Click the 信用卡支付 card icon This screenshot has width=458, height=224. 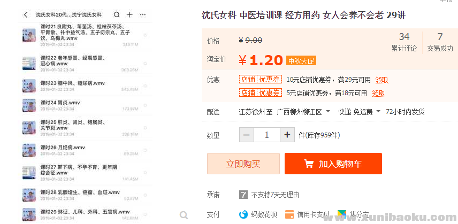click(289, 214)
